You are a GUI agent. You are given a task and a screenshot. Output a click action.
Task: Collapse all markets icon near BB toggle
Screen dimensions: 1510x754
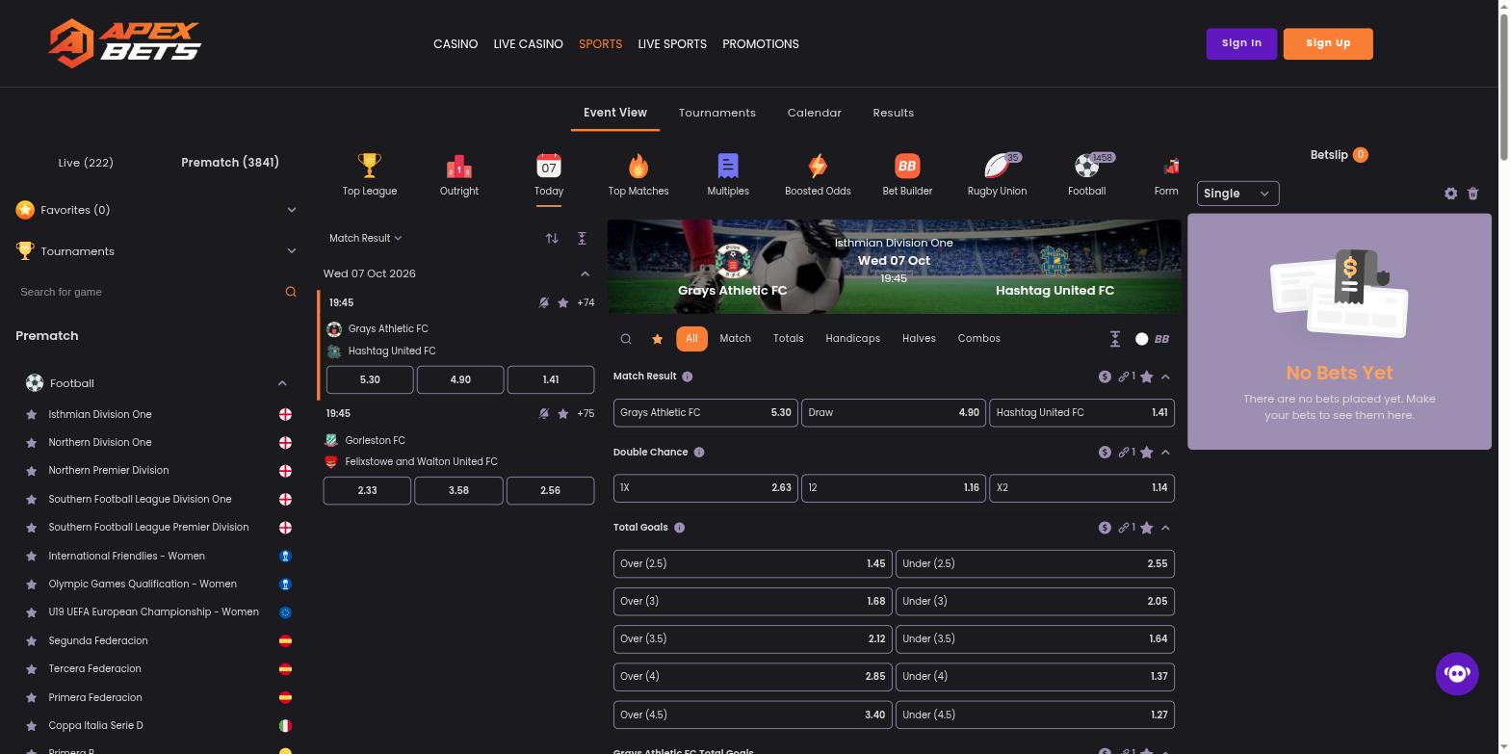[x=1114, y=339]
